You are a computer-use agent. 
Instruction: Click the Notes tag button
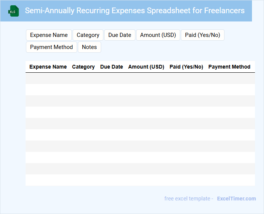point(90,47)
